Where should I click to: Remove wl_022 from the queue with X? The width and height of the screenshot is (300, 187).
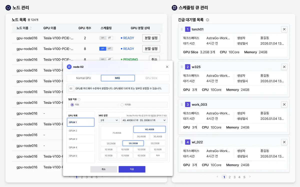tap(284, 142)
